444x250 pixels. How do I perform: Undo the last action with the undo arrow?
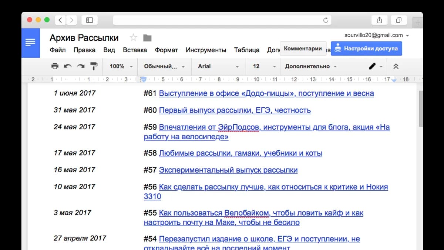tap(67, 66)
